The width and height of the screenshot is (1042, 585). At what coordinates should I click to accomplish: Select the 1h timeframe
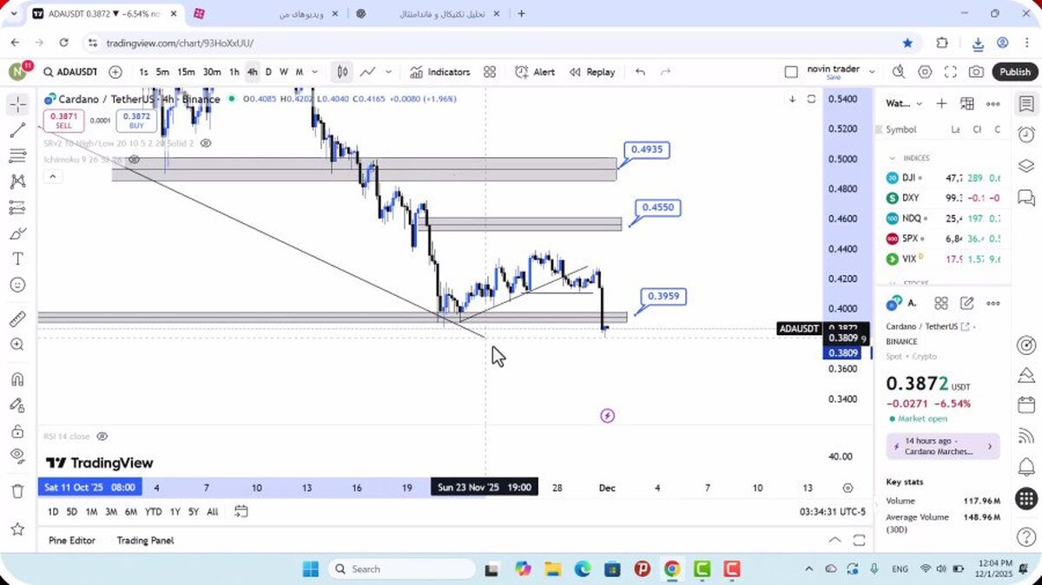234,72
